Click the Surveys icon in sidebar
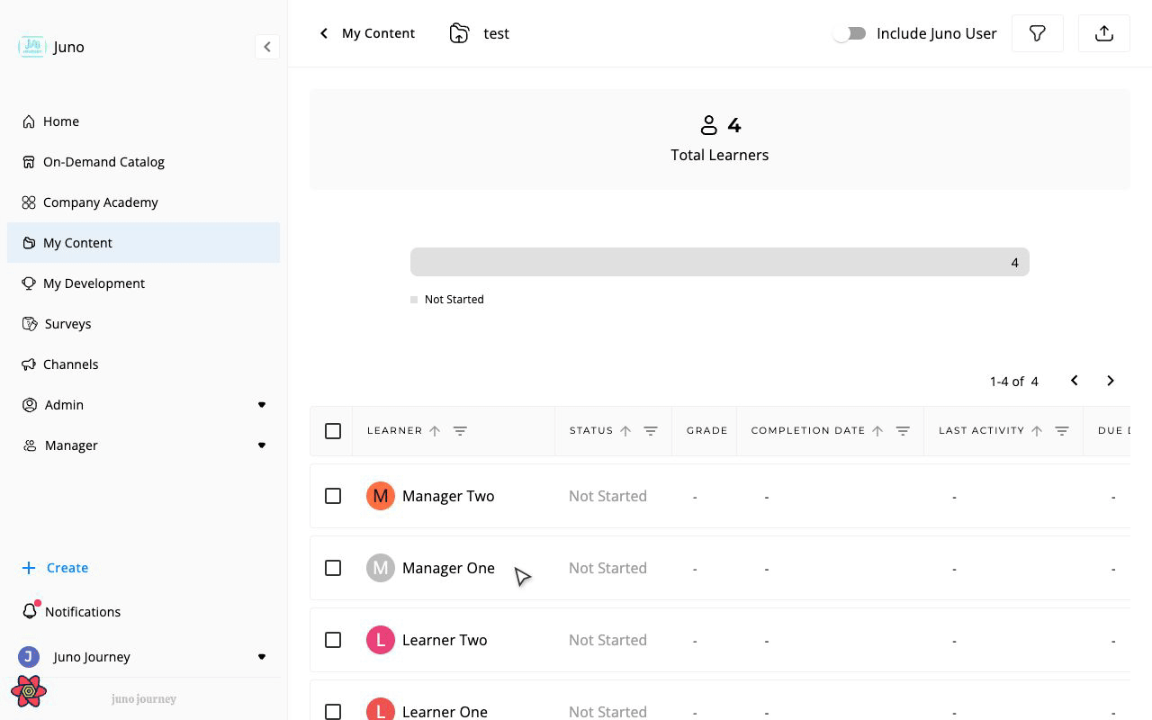Screen dimensions: 1152x720 [x=30, y=324]
